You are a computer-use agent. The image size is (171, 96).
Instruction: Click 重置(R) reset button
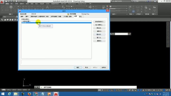tap(99, 41)
